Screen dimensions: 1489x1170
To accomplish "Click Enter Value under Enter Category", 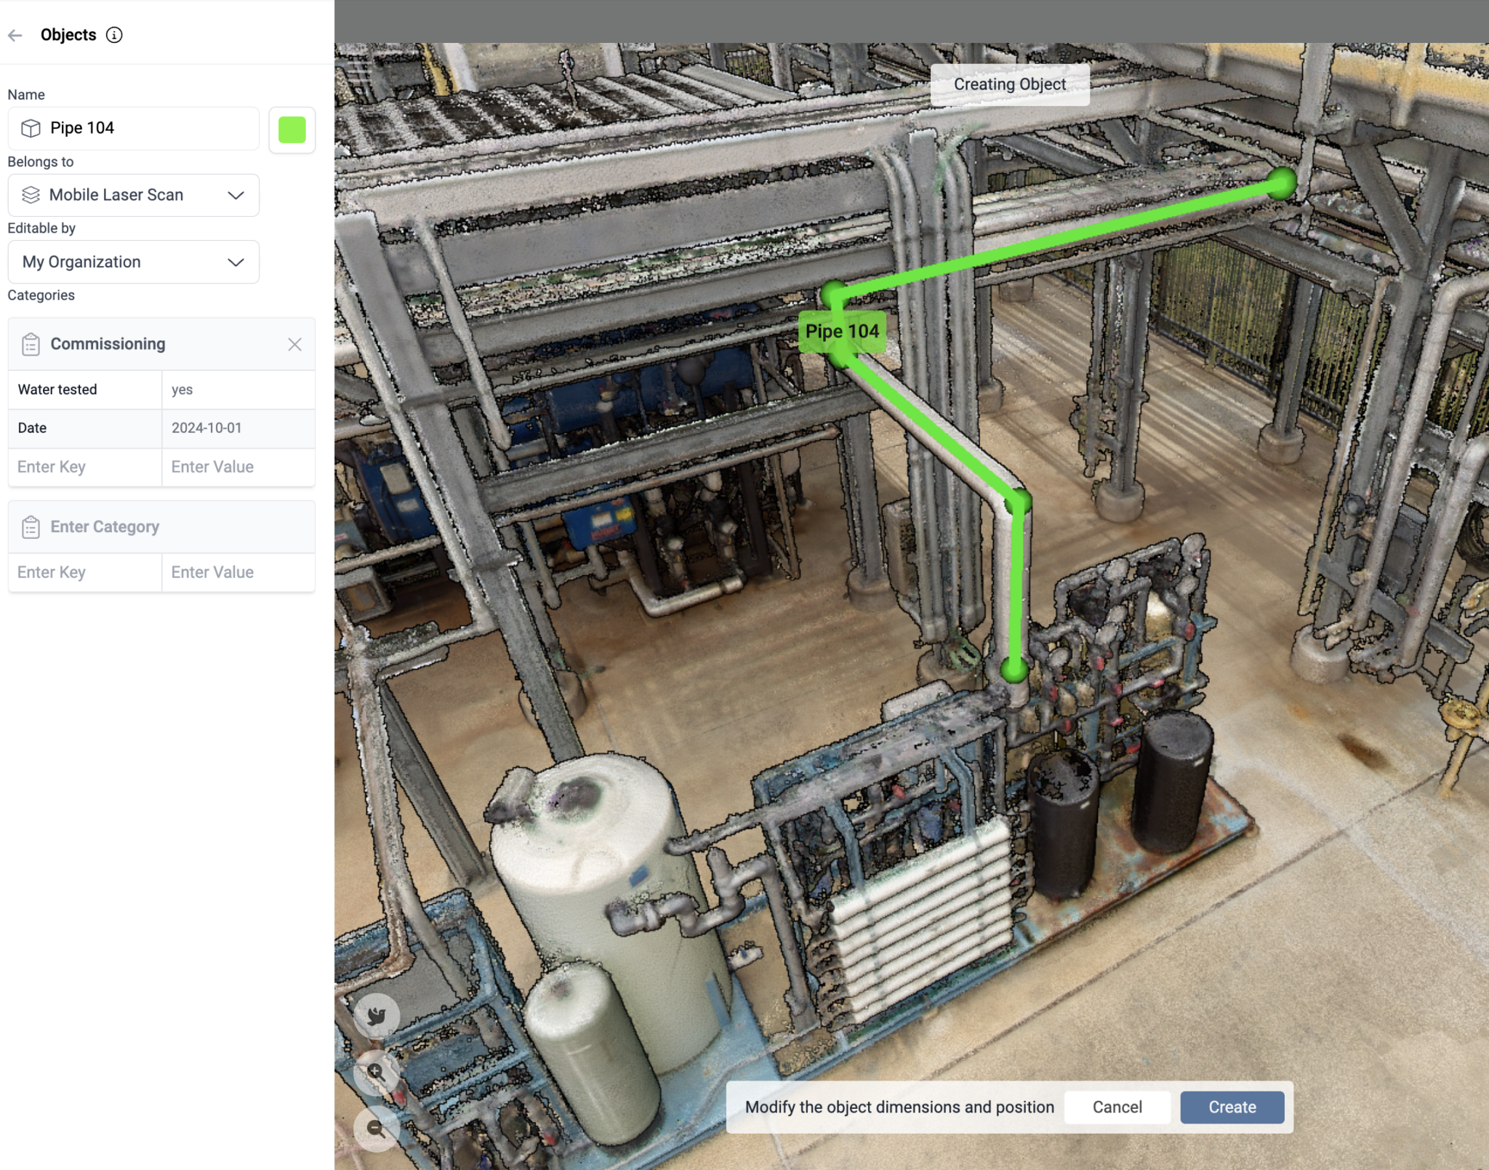I will 238,572.
